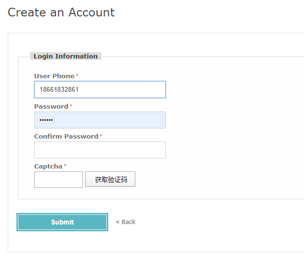The height and width of the screenshot is (253, 304).
Task: Place cursor in the 18661832861 phone number text
Action: pos(59,89)
